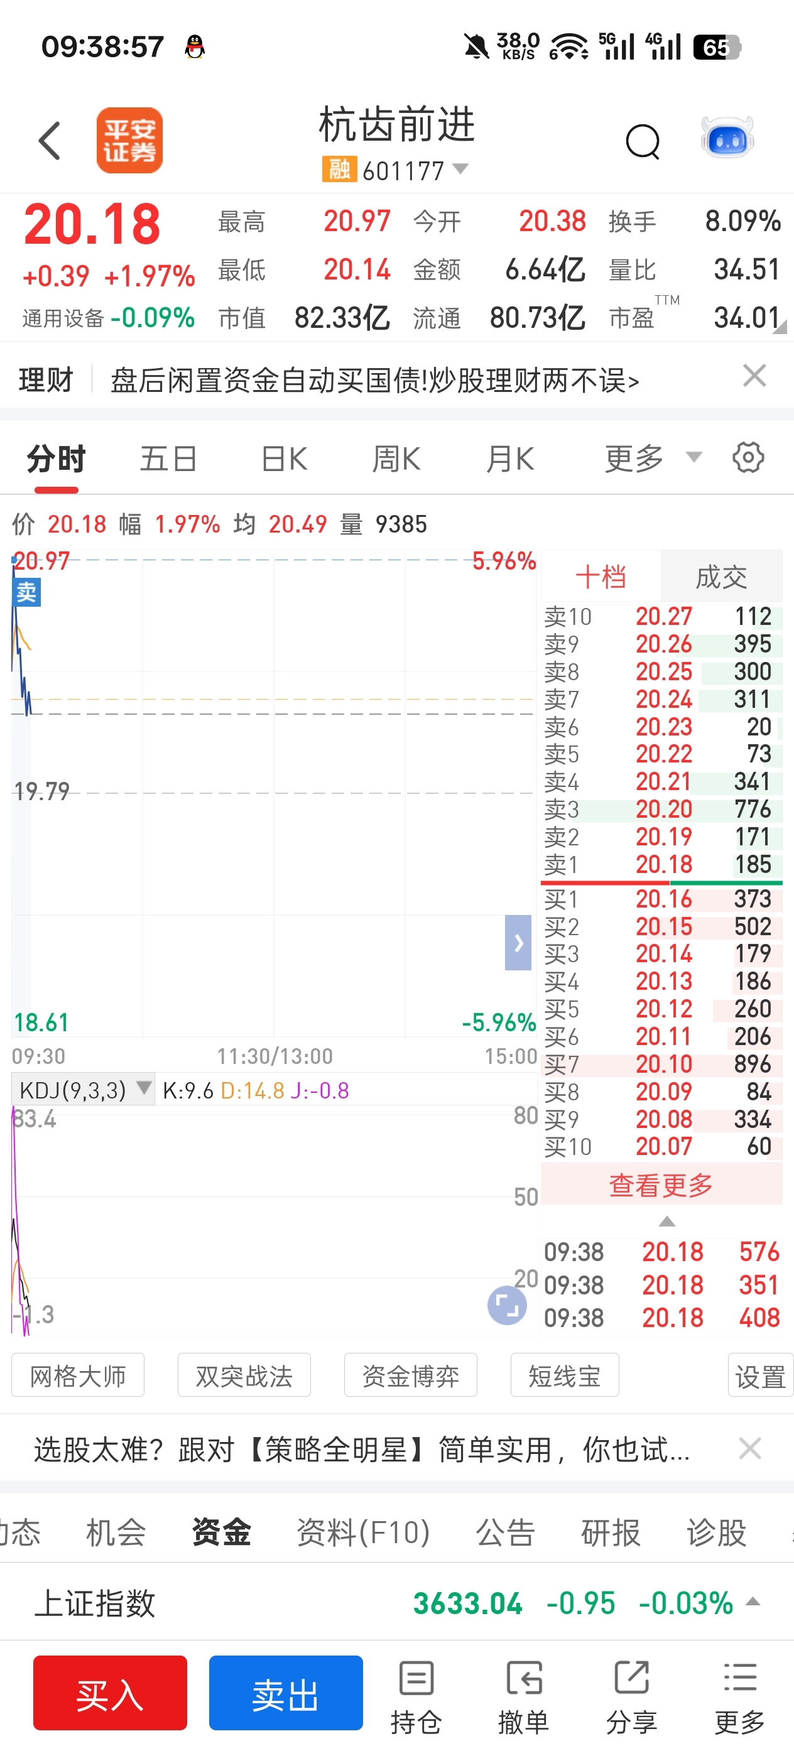Close the 策略全明星 promotion banner
The height and width of the screenshot is (1746, 794).
pyautogui.click(x=750, y=1448)
